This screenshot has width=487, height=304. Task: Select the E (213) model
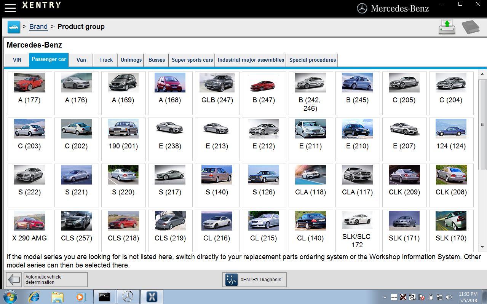(217, 139)
